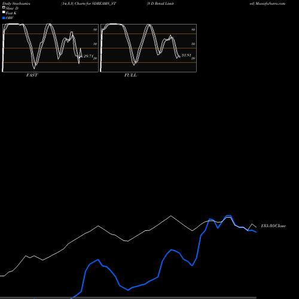The image size is (299, 299).
Task: Click the Slow D legend label
Action: click(12, 8)
